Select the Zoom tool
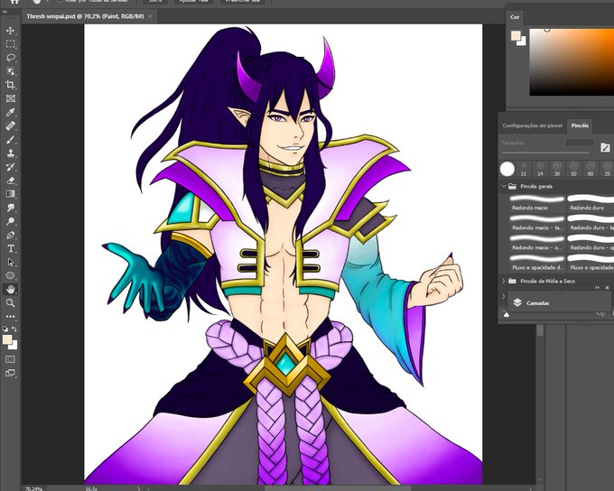Viewport: 614px width, 491px height. coord(11,302)
